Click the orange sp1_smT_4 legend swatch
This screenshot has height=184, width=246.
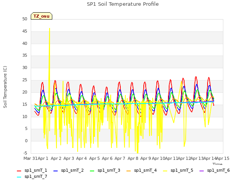click(128, 171)
